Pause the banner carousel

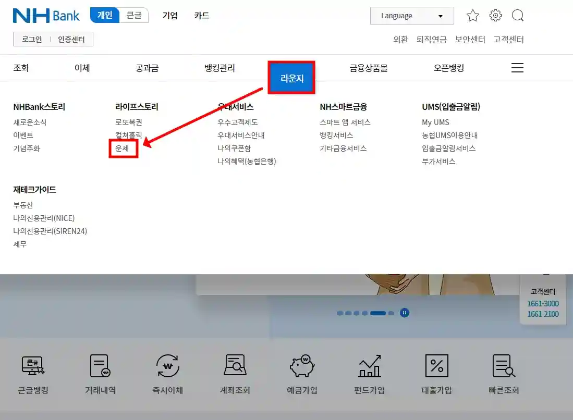(404, 313)
